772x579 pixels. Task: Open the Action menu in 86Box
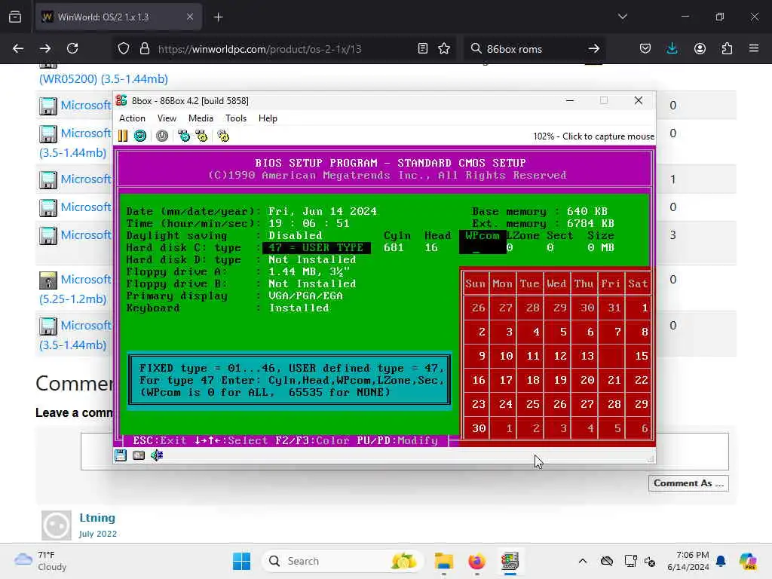[132, 118]
